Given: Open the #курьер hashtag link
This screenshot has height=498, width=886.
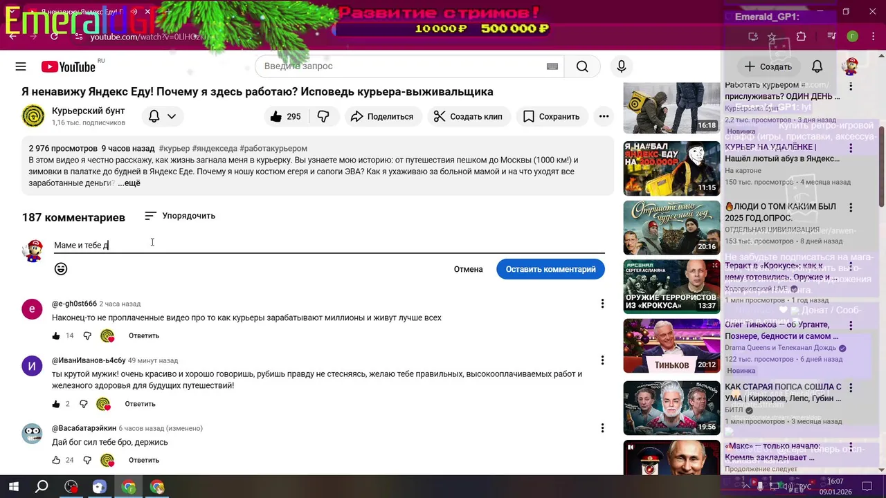Looking at the screenshot, I should 174,149.
